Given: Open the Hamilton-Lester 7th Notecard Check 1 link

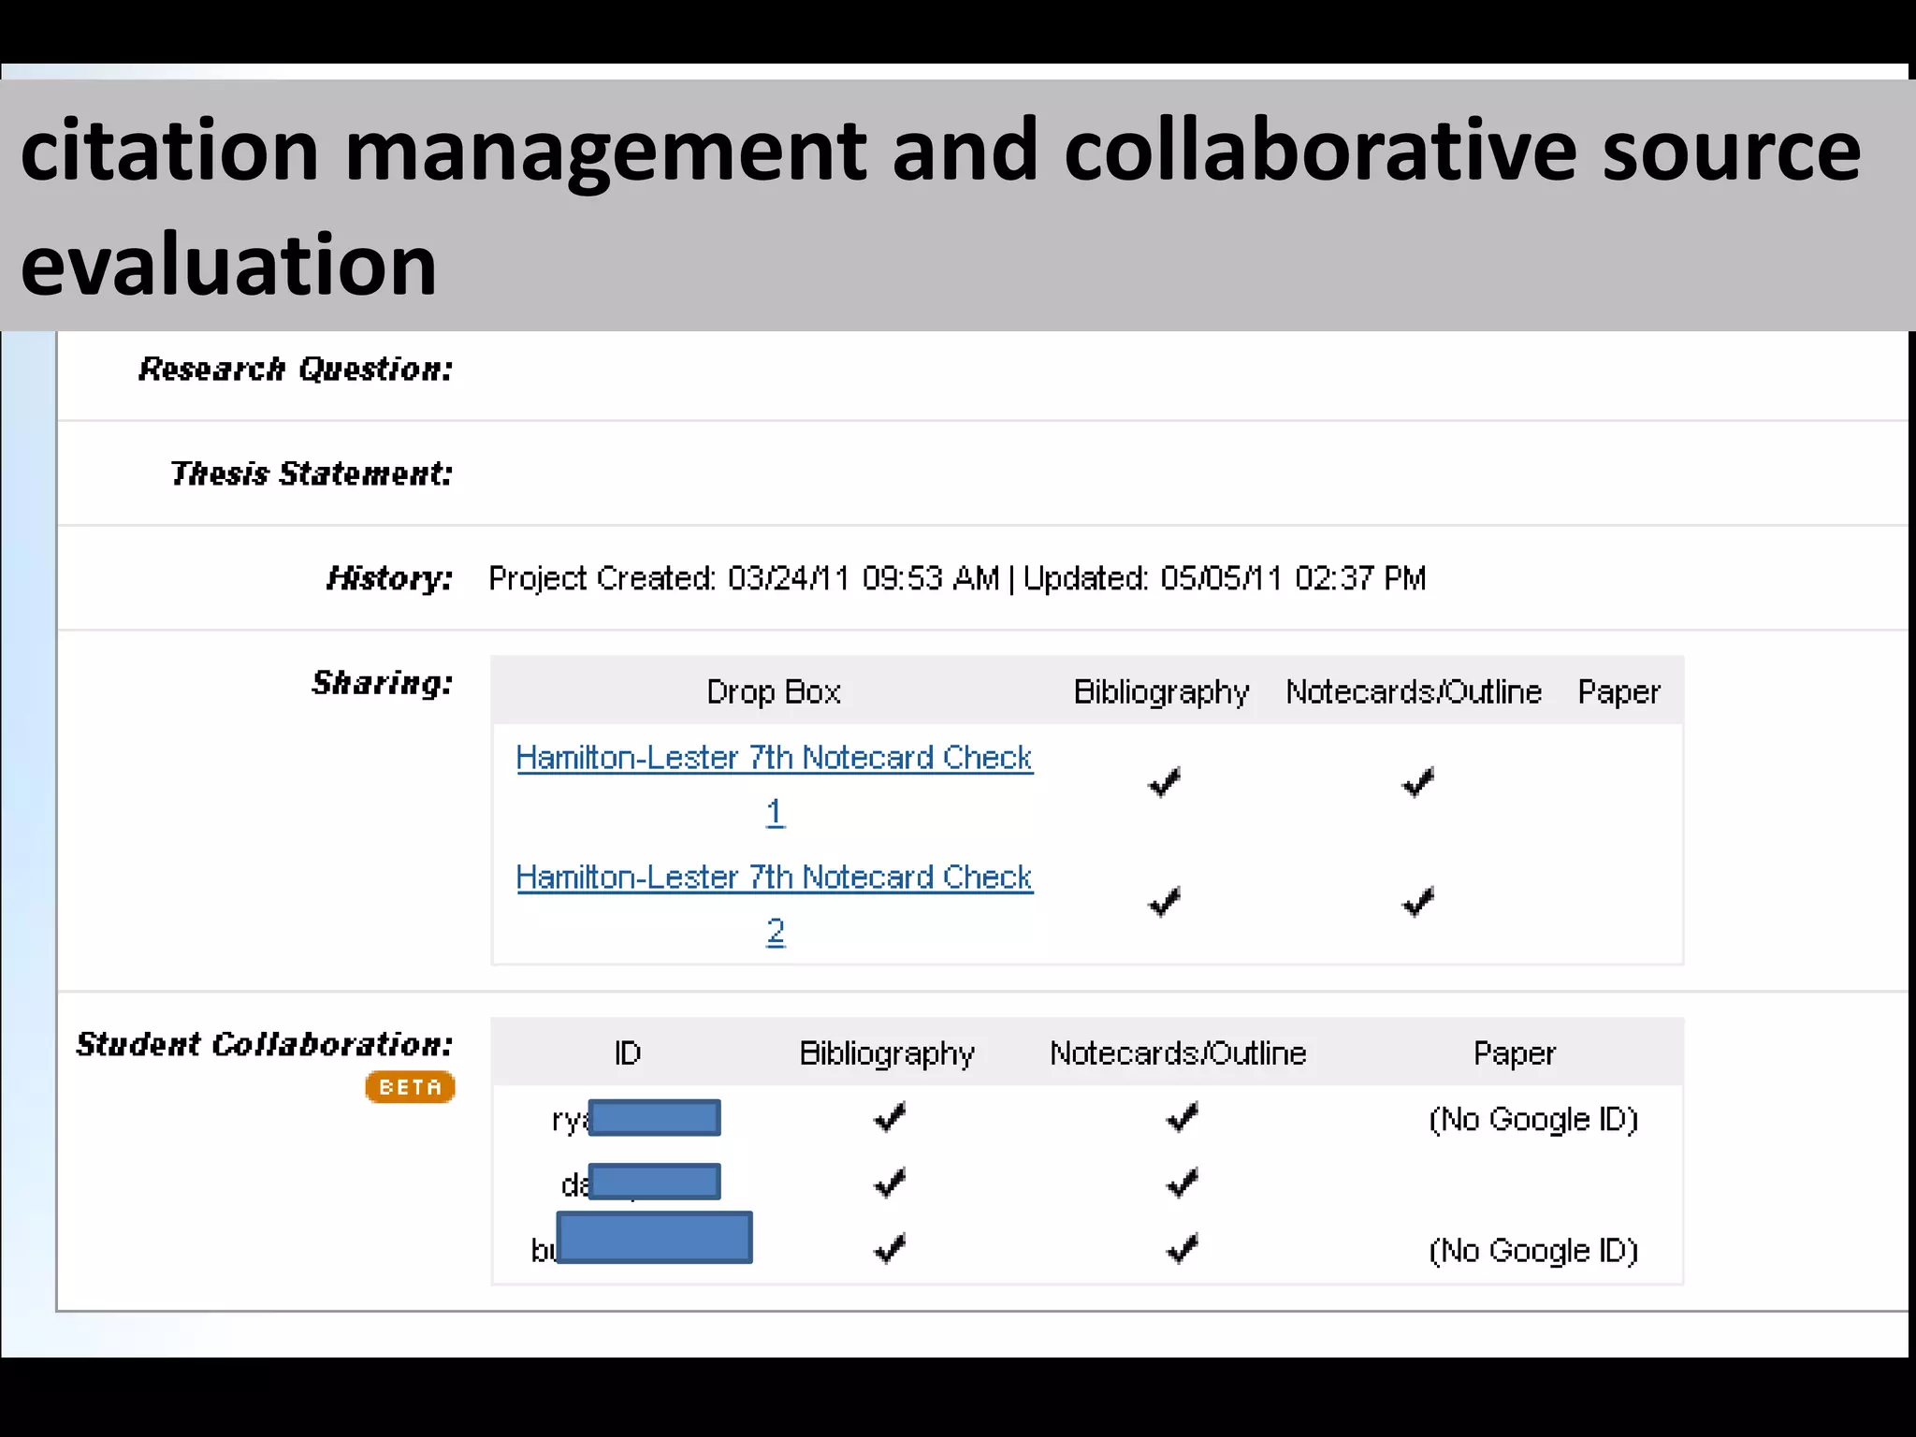Looking at the screenshot, I should click(x=775, y=784).
